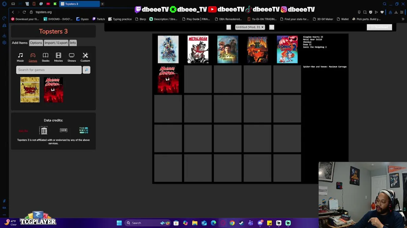Switch to the Add Items tab
407x228 pixels.
20,43
